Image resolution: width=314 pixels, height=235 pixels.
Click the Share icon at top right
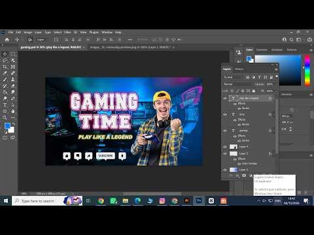(309, 40)
